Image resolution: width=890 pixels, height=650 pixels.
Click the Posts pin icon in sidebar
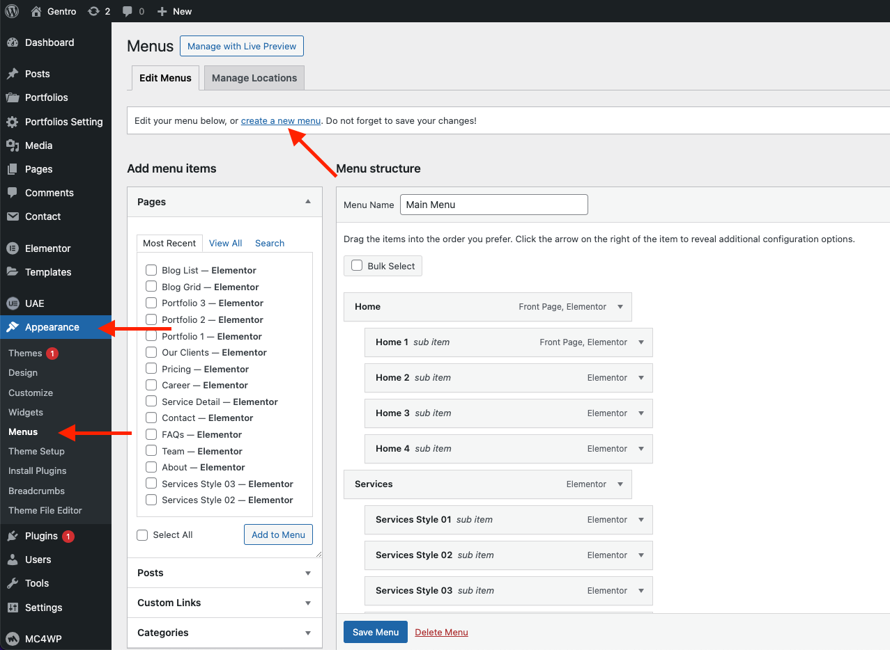[13, 74]
